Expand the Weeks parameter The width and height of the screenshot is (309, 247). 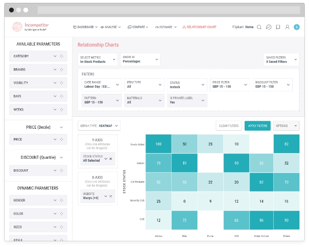55,110
